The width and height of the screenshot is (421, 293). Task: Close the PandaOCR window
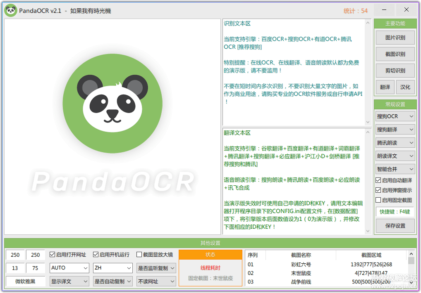[407, 10]
